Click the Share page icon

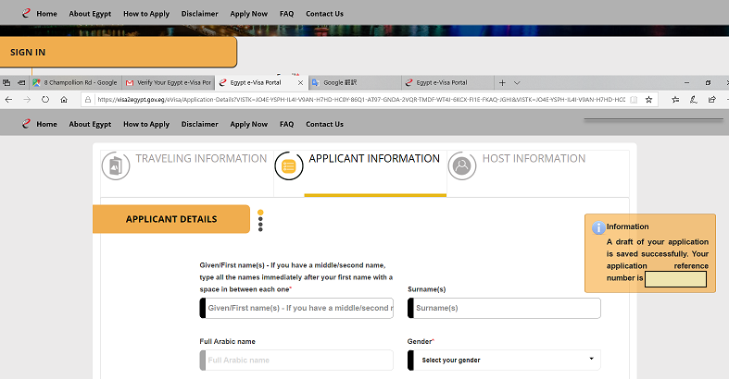point(711,99)
